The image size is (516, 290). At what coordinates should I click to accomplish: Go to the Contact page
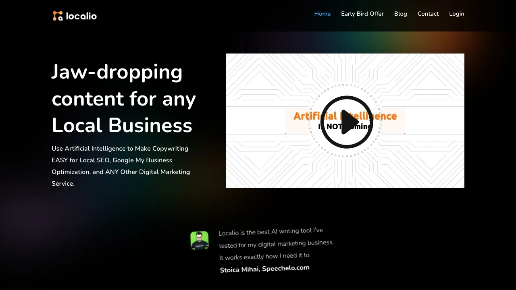428,14
